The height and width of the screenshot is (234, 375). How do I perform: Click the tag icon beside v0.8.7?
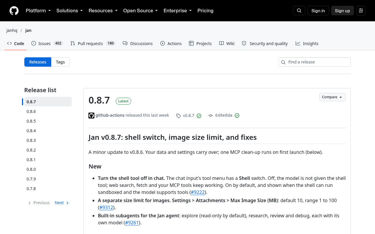(x=178, y=116)
